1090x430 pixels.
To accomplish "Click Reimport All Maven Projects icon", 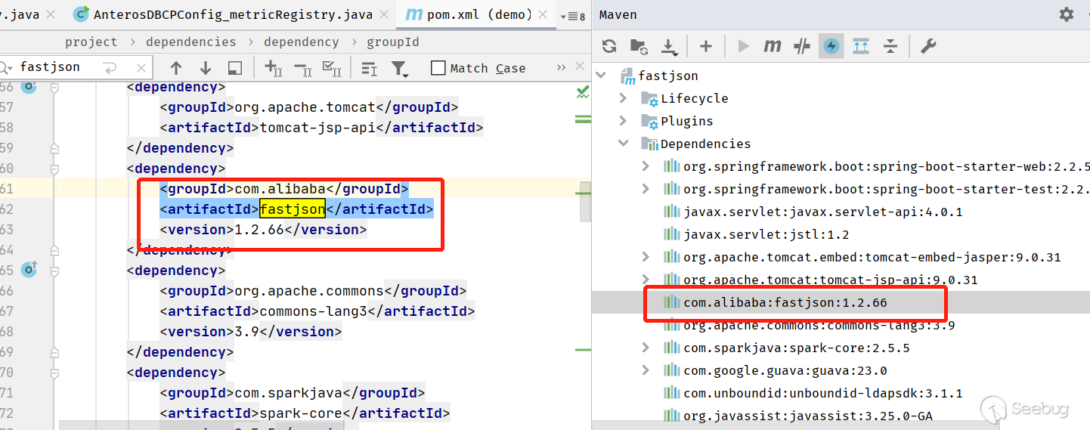I will 609,47.
